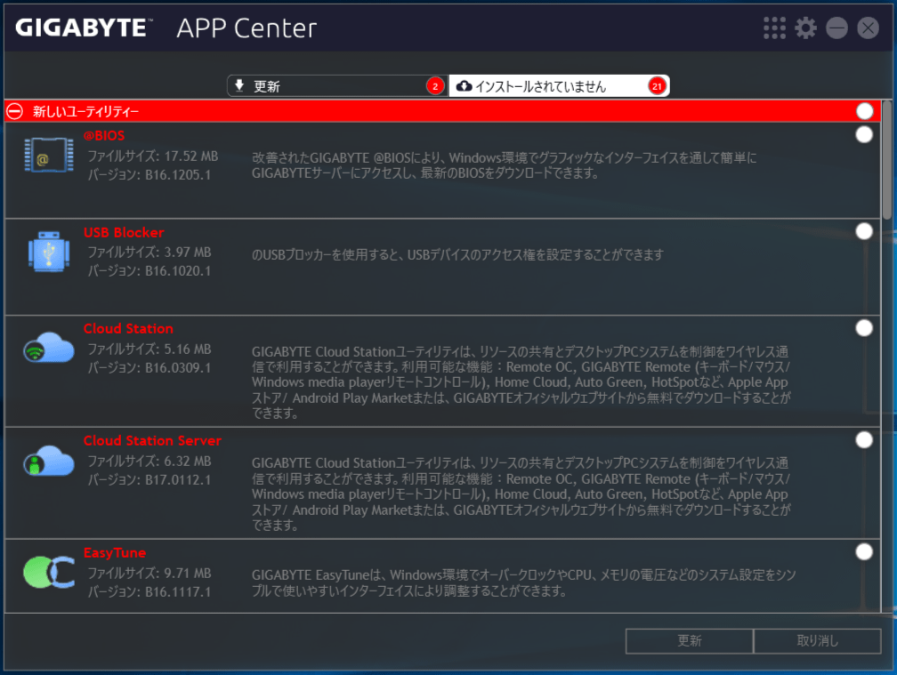The height and width of the screenshot is (675, 897).
Task: Click the cloud icon on インストールされていません tab
Action: [x=464, y=85]
